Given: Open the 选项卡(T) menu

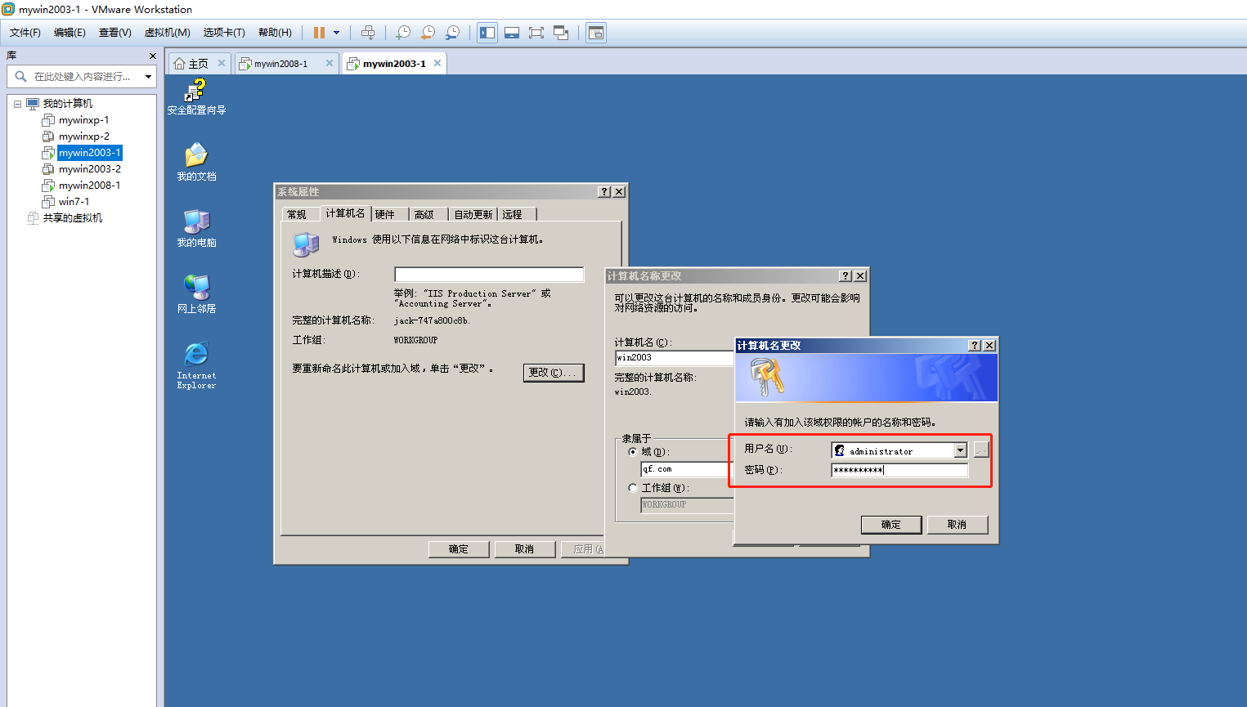Looking at the screenshot, I should coord(224,33).
